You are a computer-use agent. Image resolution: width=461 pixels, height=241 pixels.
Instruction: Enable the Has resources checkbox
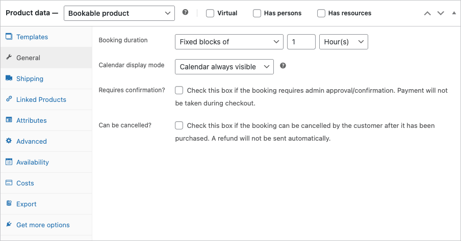tap(321, 13)
